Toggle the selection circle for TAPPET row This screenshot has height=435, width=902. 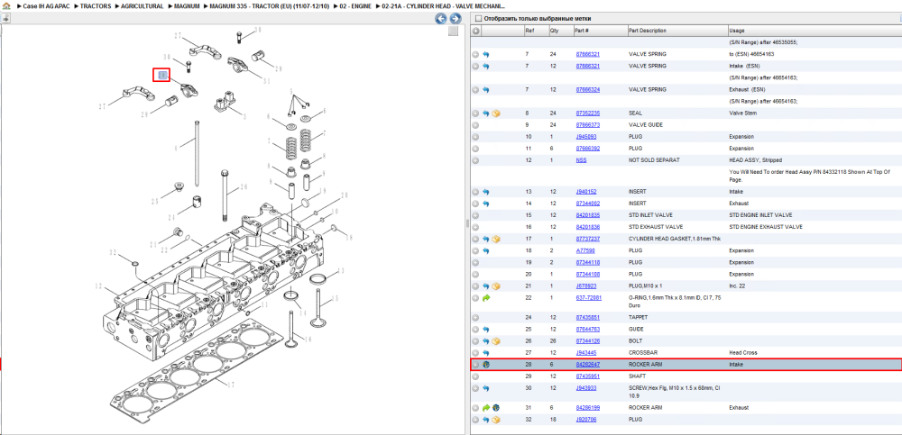pyautogui.click(x=475, y=317)
